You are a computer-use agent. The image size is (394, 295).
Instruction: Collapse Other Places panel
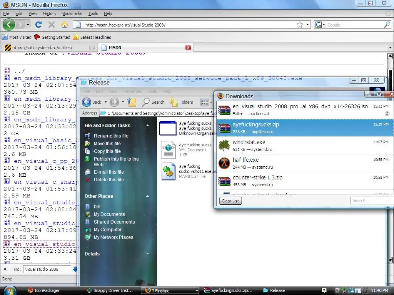(x=147, y=196)
